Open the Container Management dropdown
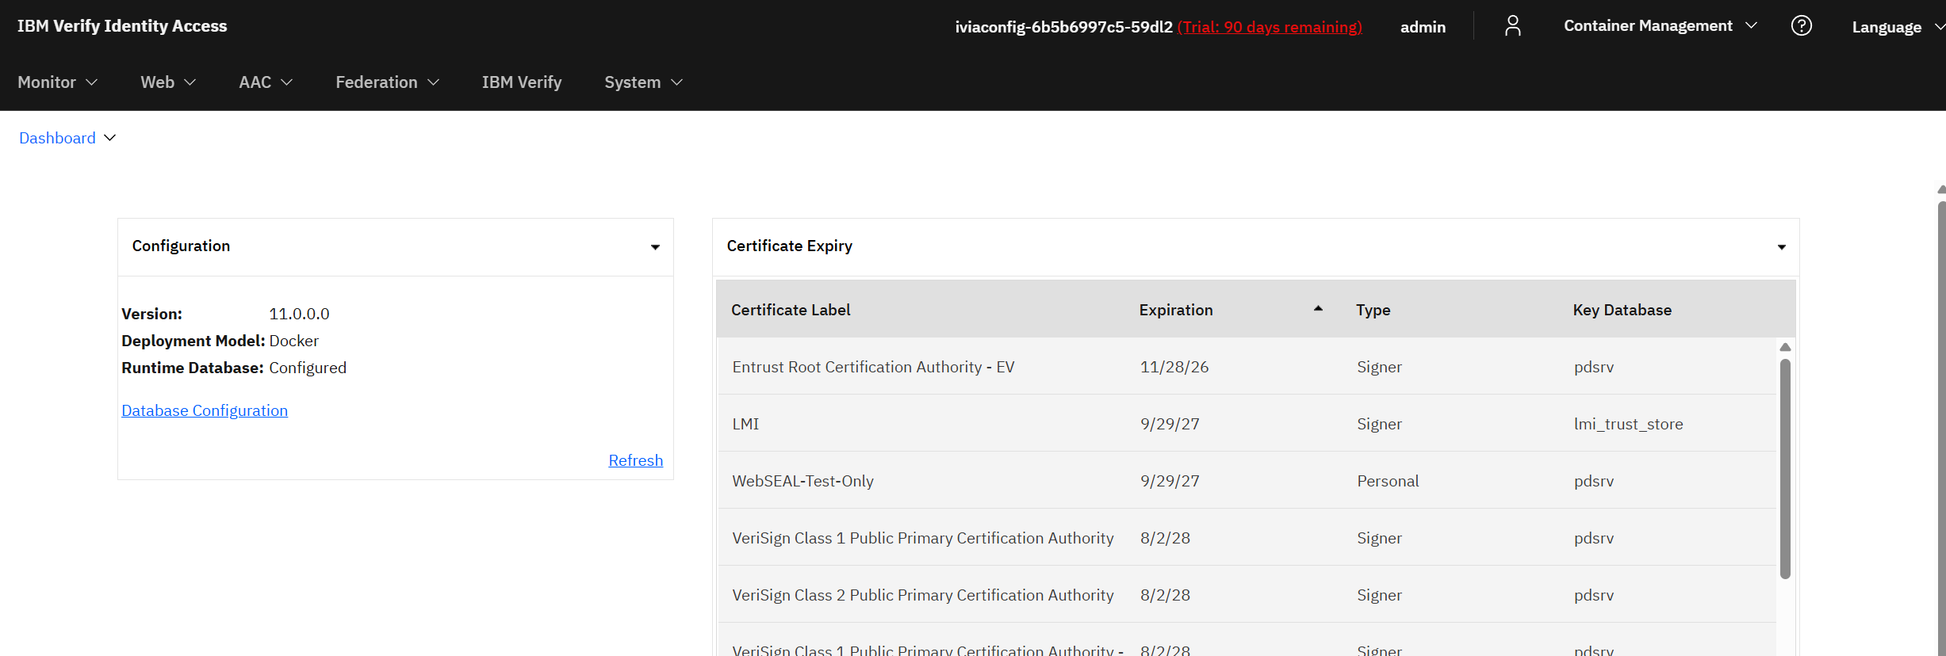Viewport: 1946px width, 656px height. click(1661, 26)
